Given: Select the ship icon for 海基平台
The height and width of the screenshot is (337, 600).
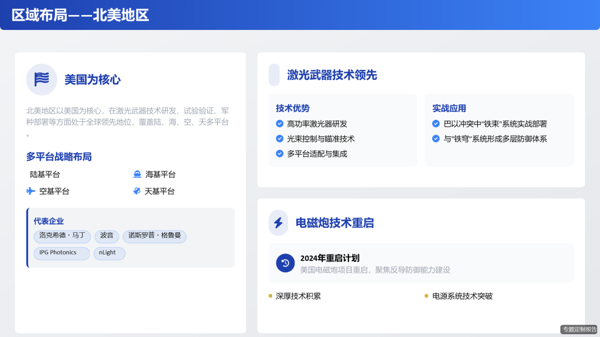Looking at the screenshot, I should tap(137, 173).
